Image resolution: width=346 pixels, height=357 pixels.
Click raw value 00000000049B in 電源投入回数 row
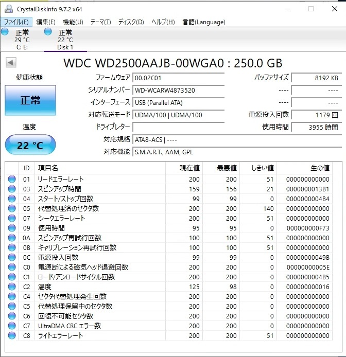pos(308,258)
